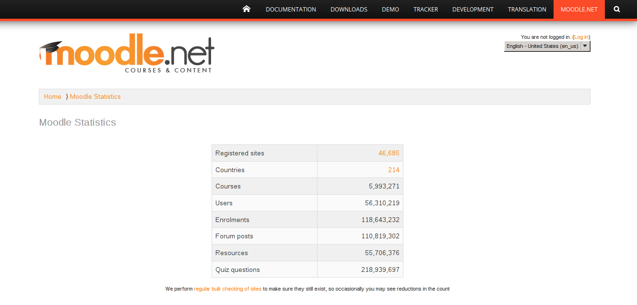Viewport: 637px width, 305px height.
Task: Open the Tracker menu item
Action: click(x=425, y=9)
